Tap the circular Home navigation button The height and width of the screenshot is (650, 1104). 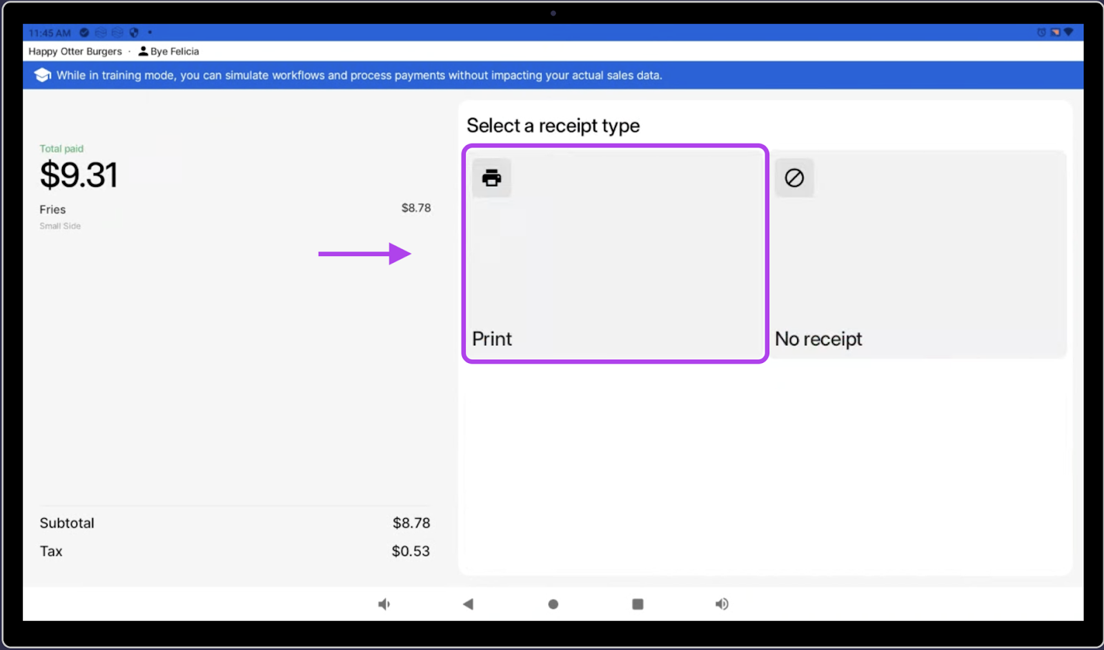point(553,604)
